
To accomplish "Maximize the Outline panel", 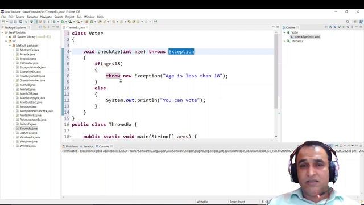I will pyautogui.click(x=361, y=27).
